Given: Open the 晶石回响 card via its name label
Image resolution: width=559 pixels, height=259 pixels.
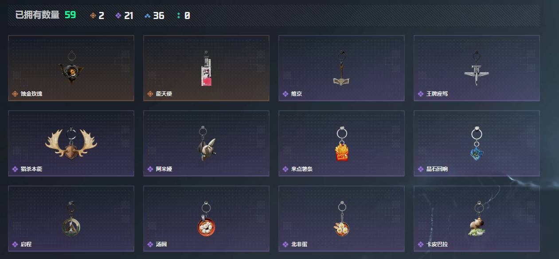Looking at the screenshot, I should 437,169.
